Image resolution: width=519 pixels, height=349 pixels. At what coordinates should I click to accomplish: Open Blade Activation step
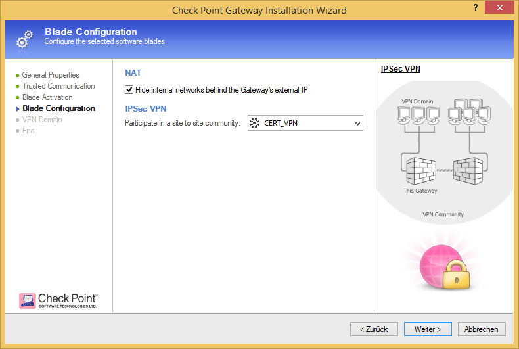pyautogui.click(x=47, y=97)
